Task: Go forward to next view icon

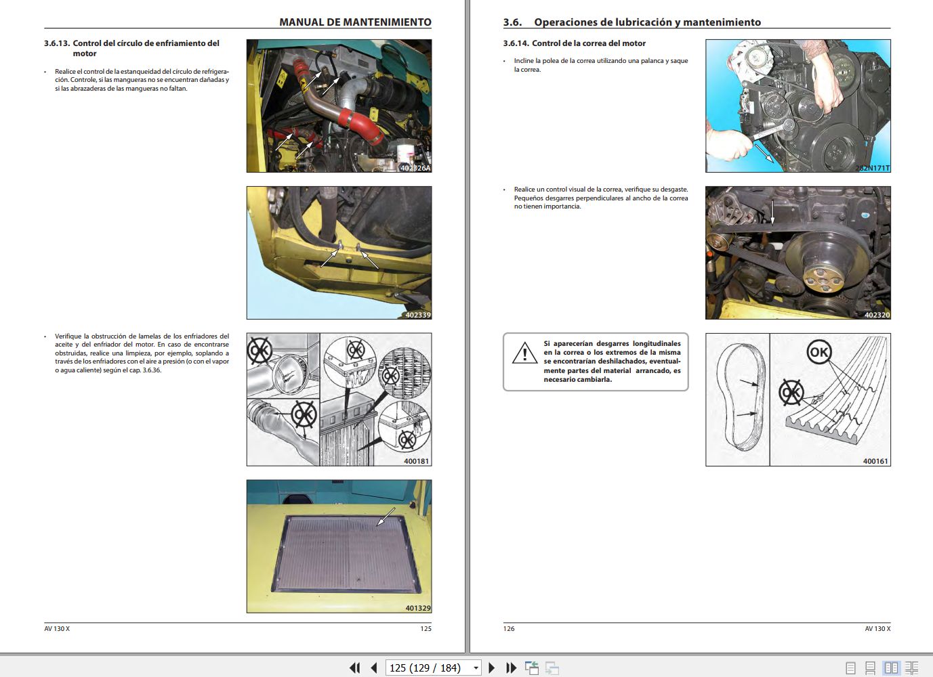Action: click(x=552, y=668)
